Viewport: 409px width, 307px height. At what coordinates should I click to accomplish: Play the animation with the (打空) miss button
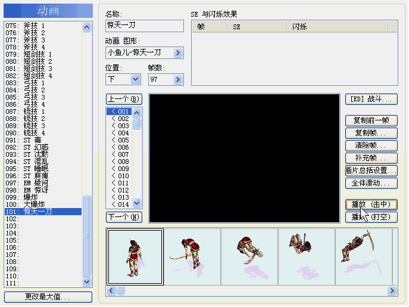pos(371,217)
